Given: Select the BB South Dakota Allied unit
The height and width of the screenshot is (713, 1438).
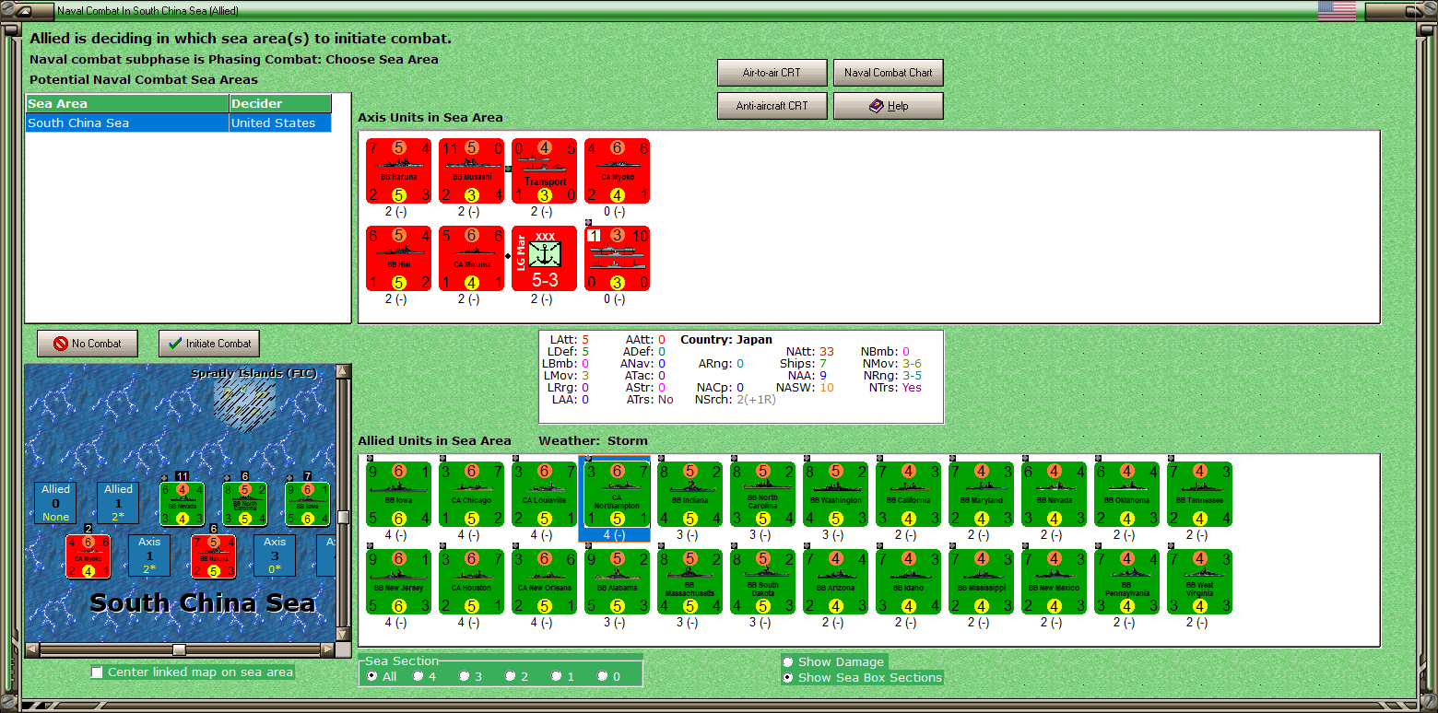Looking at the screenshot, I should click(763, 582).
